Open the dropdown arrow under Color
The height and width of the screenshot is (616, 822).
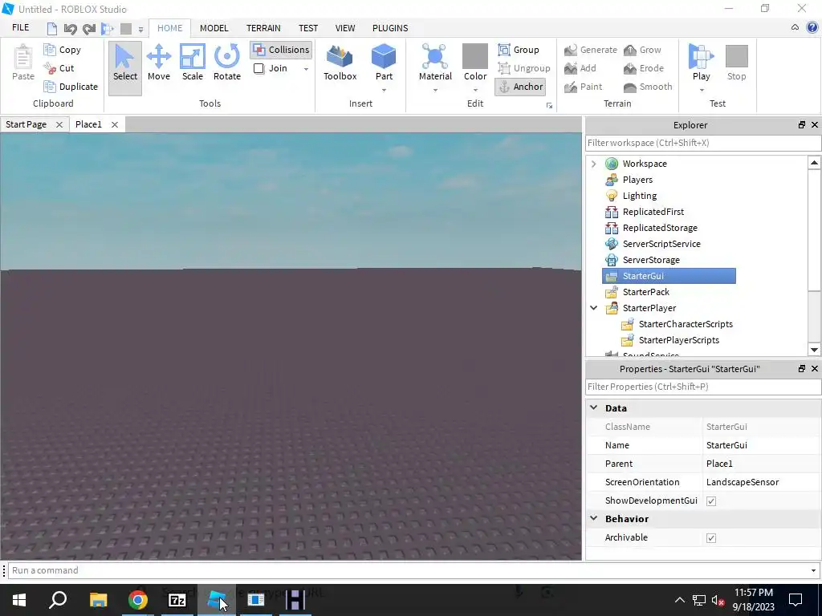pyautogui.click(x=475, y=90)
